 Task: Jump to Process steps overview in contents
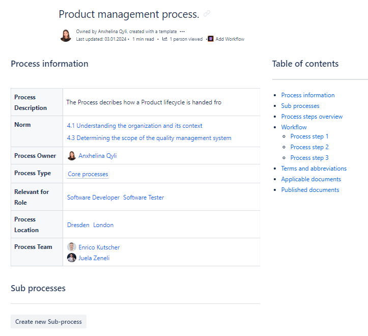[312, 117]
